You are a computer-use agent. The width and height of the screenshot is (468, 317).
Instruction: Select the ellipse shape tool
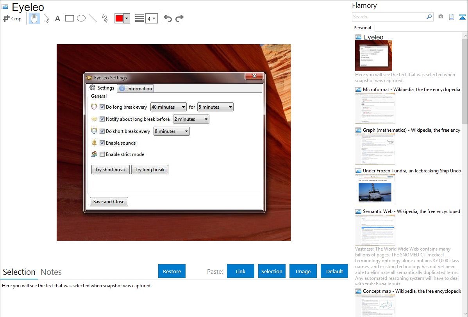click(81, 18)
